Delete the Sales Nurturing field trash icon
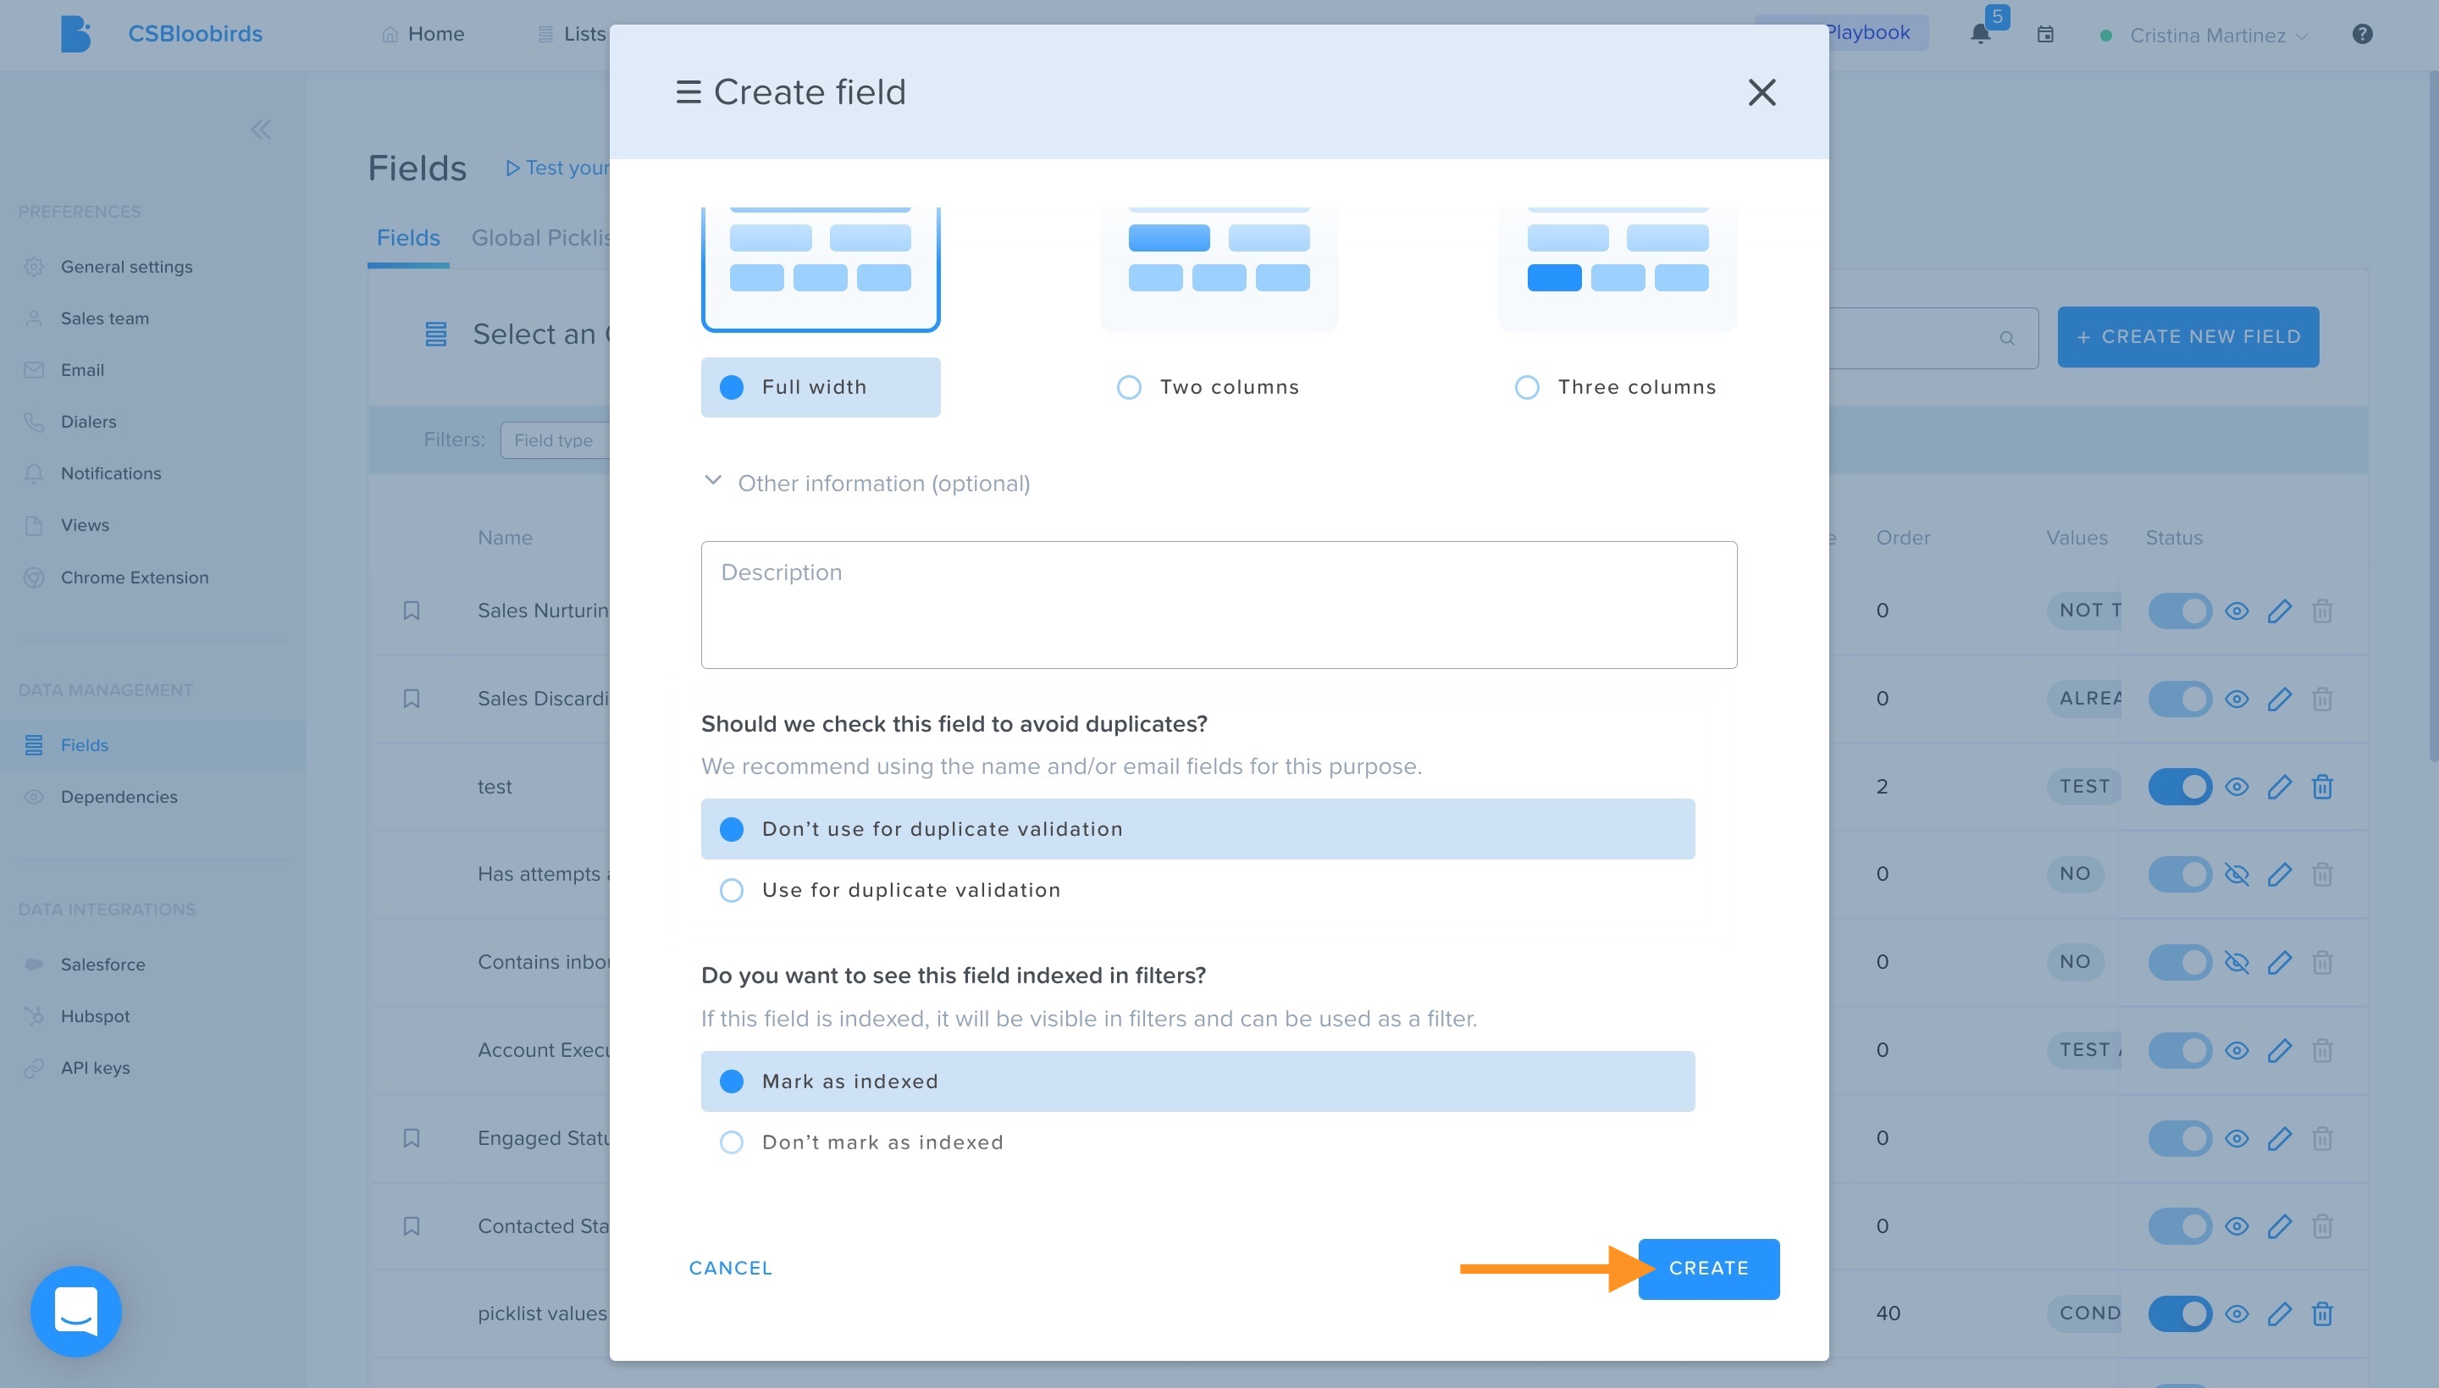2439x1388 pixels. coord(2322,611)
